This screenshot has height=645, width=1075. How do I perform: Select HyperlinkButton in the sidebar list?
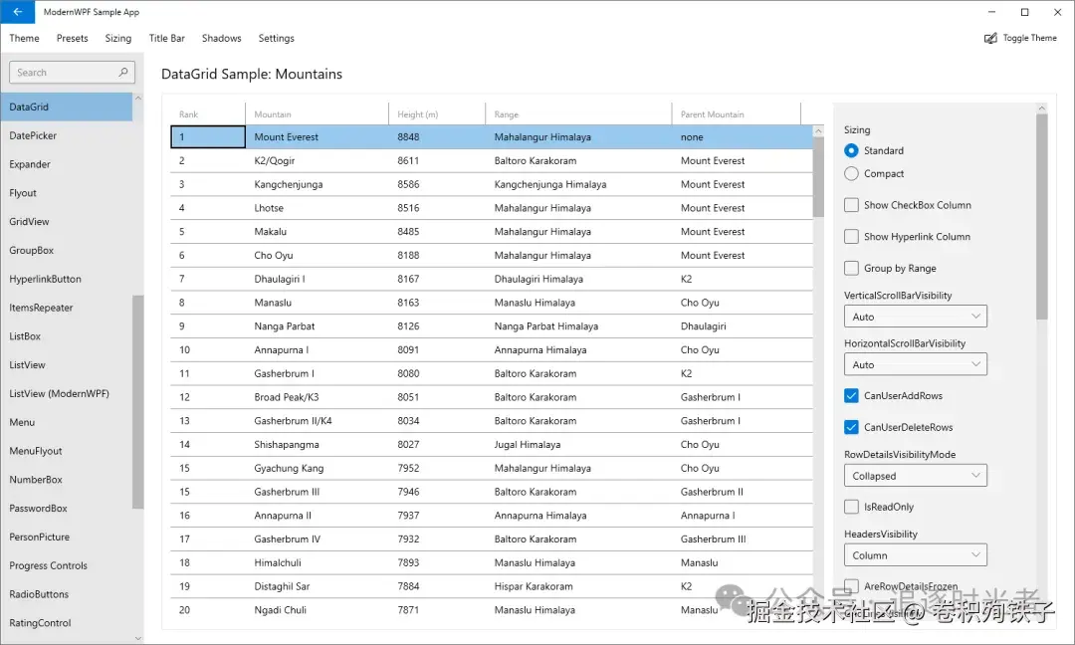tap(67, 279)
